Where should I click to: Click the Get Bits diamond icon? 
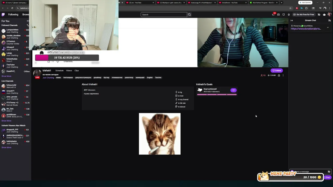tap(289, 15)
